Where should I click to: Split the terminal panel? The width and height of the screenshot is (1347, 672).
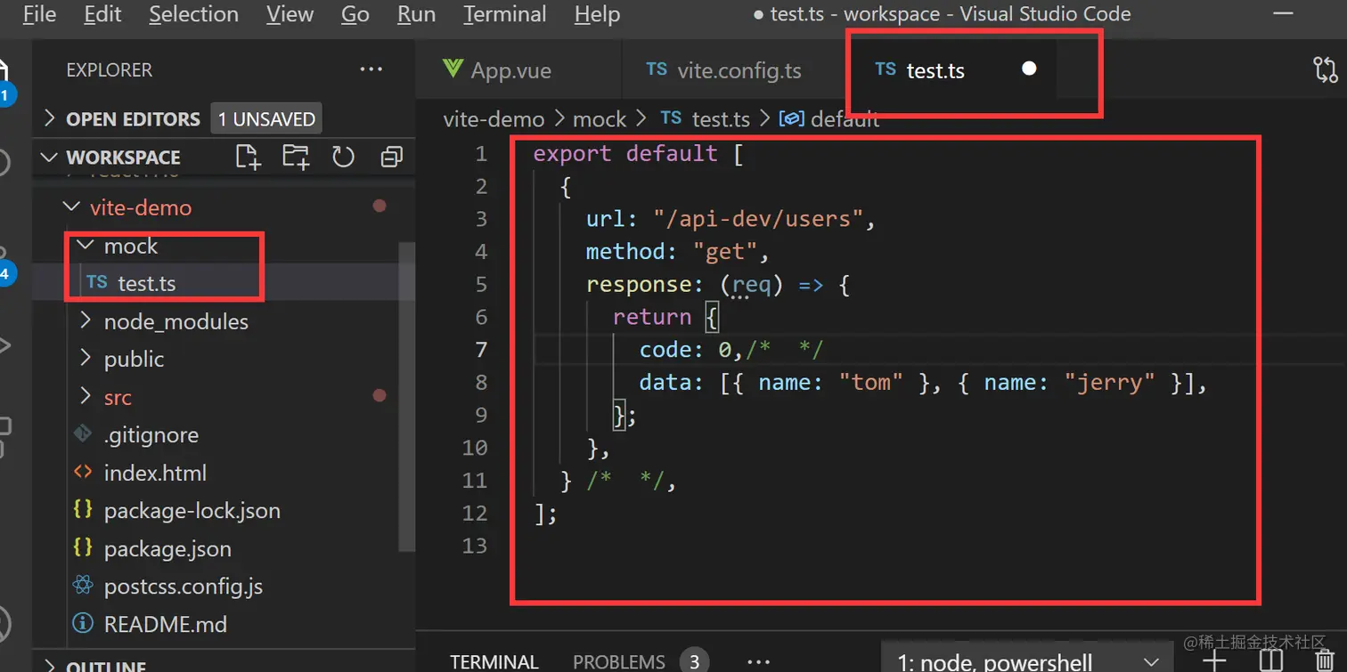1270,661
